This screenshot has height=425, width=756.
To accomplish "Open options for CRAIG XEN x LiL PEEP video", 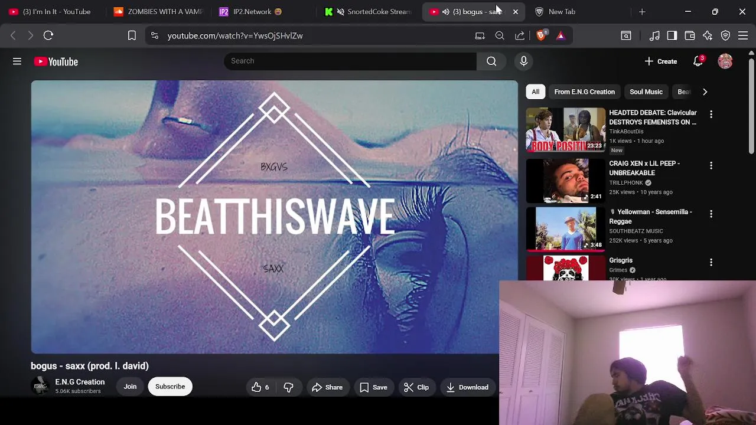I will click(711, 166).
